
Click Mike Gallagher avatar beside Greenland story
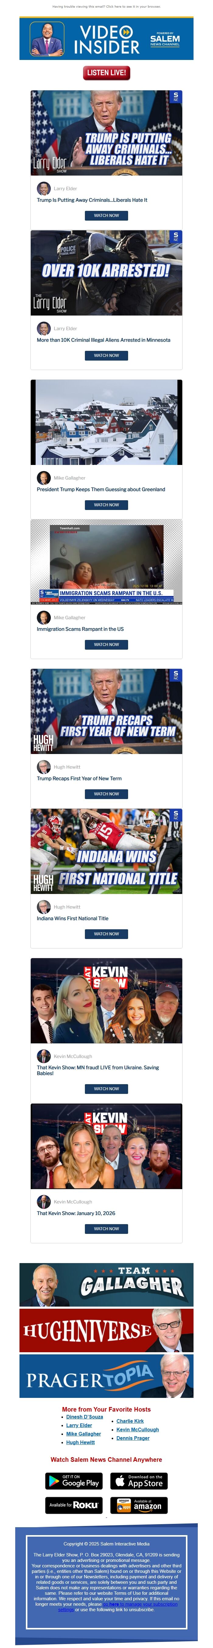coord(44,478)
